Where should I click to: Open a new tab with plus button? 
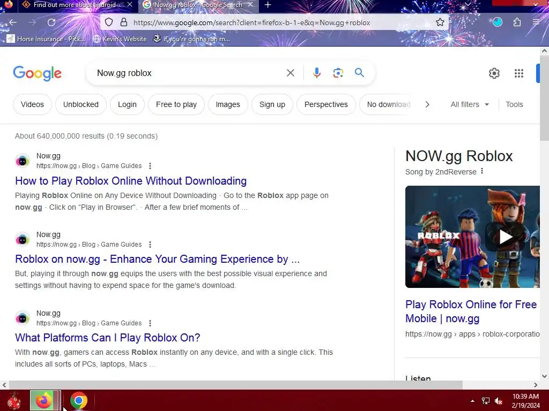268,5
